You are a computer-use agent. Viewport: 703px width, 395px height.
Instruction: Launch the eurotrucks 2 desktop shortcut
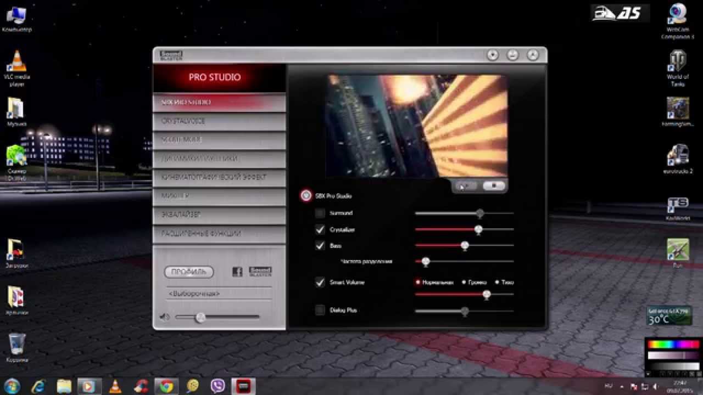[x=678, y=159]
